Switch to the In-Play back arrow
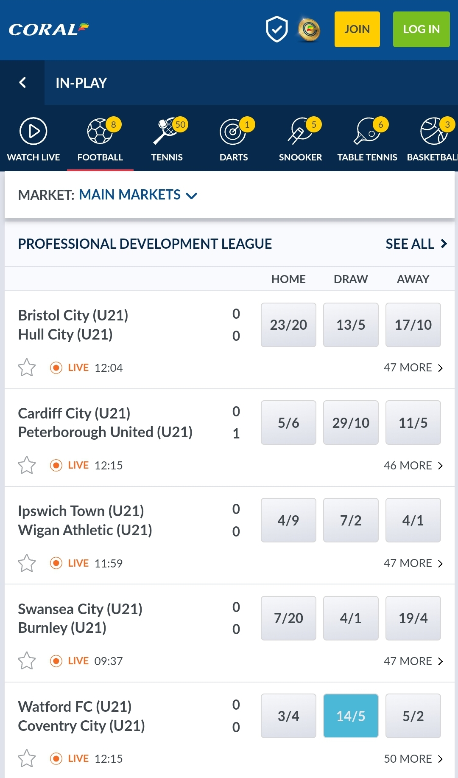 pyautogui.click(x=22, y=83)
